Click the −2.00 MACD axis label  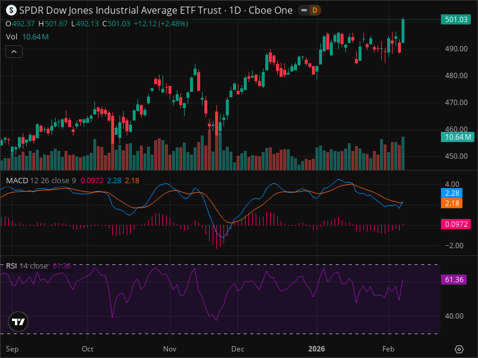click(454, 246)
